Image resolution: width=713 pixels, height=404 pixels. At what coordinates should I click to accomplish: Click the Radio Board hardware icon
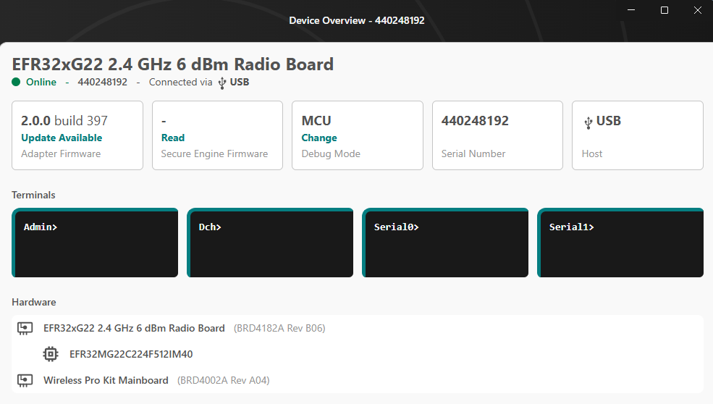point(25,328)
